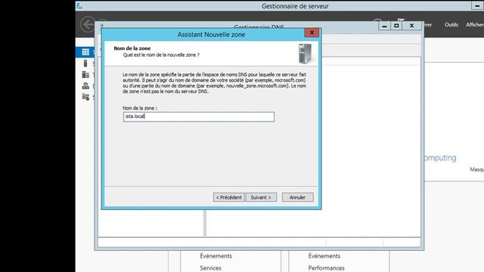Image resolution: width=484 pixels, height=272 pixels.
Task: Open right Événements link in Server Manager
Action: pyautogui.click(x=324, y=256)
